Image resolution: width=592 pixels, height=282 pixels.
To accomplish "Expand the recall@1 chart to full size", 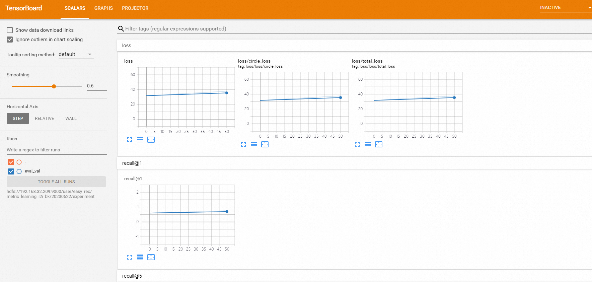I will 130,257.
